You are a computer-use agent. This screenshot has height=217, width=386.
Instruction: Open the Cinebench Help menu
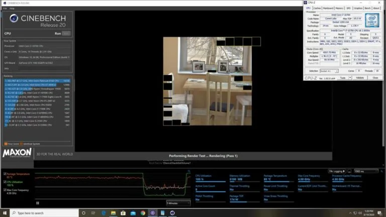[x=12, y=9]
